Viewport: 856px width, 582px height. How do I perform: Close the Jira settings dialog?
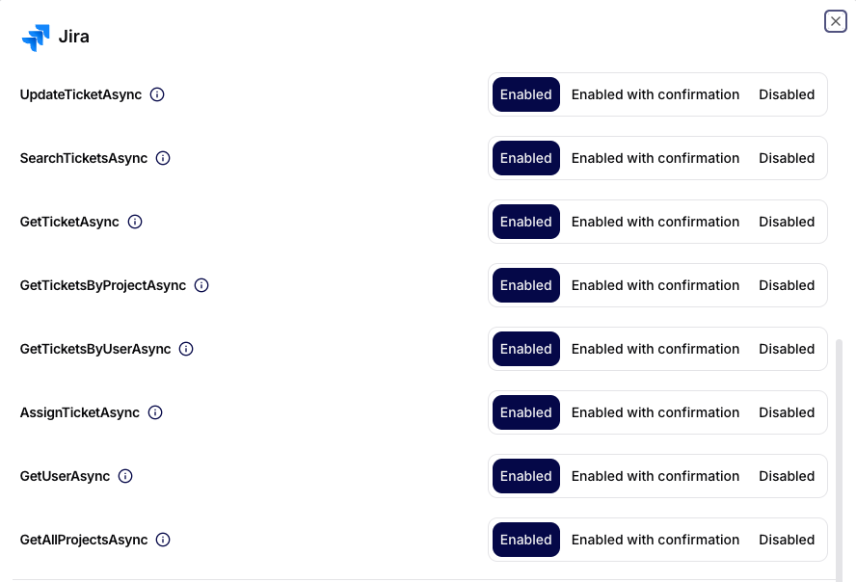click(835, 21)
